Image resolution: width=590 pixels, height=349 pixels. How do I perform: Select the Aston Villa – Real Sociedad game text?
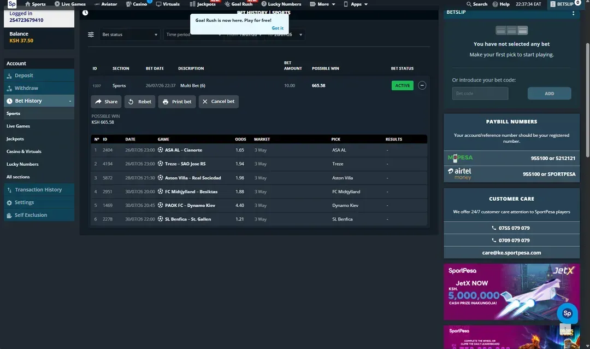193,178
